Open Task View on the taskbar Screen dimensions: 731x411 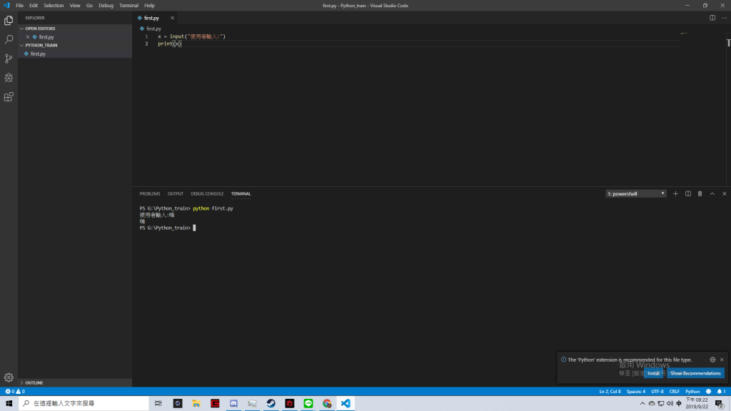click(158, 404)
